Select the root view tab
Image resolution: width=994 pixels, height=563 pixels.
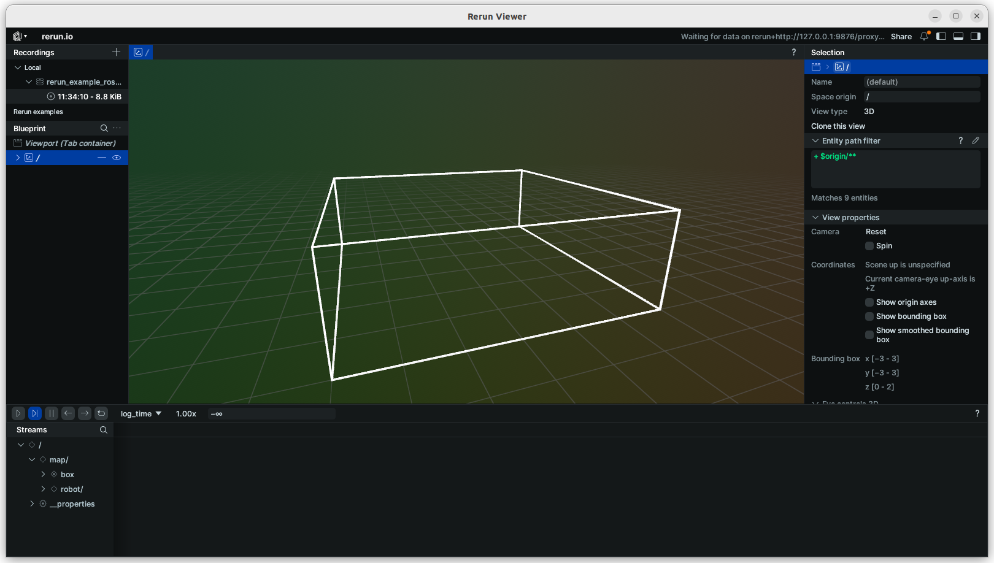[141, 53]
